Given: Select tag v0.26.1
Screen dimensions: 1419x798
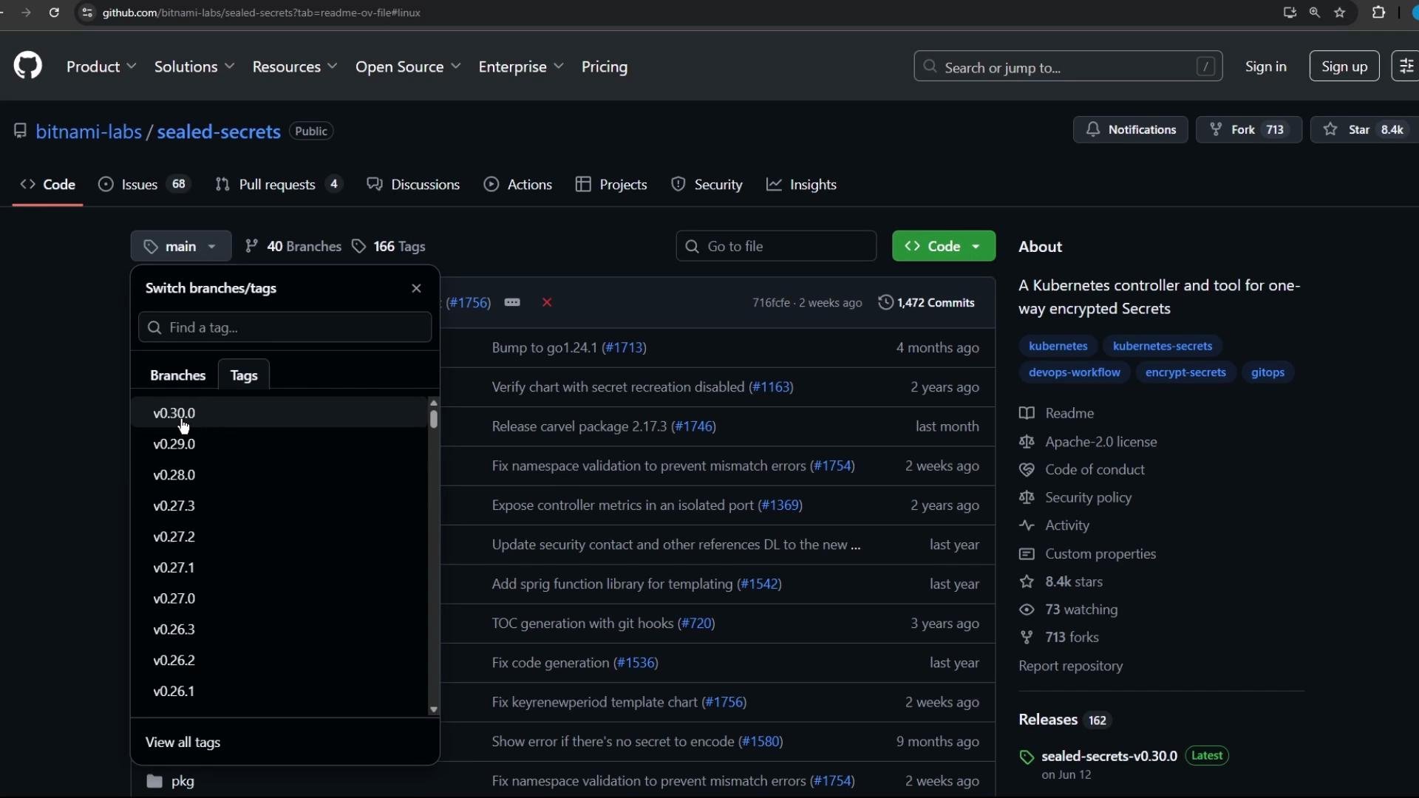Looking at the screenshot, I should [279, 692].
